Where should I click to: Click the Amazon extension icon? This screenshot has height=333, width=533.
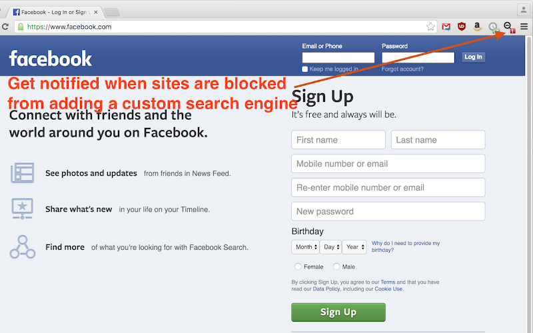pos(477,27)
